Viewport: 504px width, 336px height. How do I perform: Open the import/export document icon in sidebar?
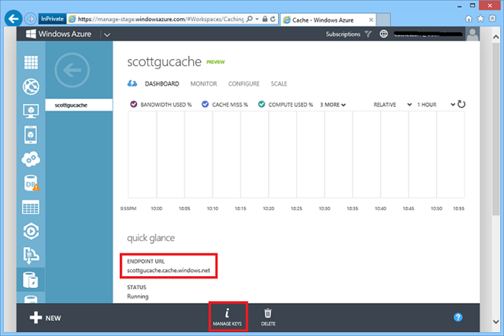click(31, 256)
